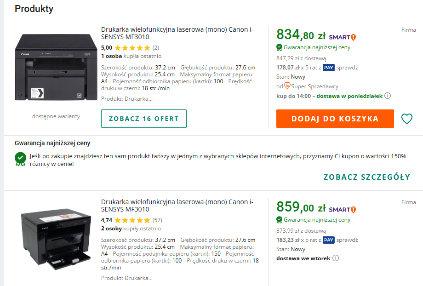The width and height of the screenshot is (423, 286).
Task: Click 'sprawdź' installments link in first offer
Action: click(347, 68)
